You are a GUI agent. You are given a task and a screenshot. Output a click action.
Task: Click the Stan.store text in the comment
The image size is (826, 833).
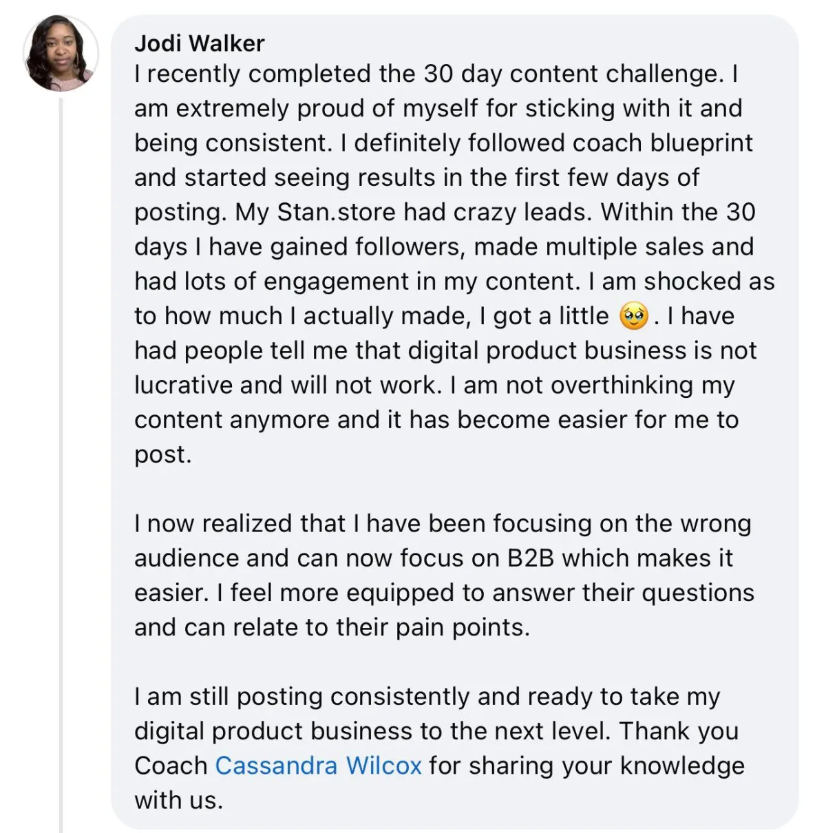[x=337, y=212]
